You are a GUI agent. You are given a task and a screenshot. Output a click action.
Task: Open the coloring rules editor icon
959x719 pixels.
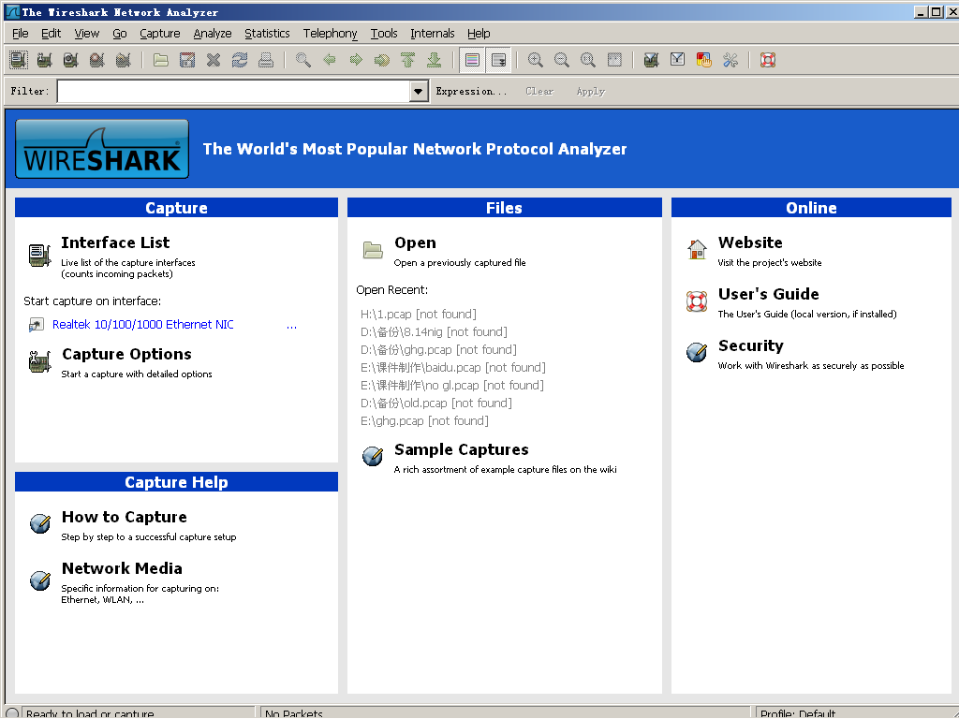click(x=704, y=59)
